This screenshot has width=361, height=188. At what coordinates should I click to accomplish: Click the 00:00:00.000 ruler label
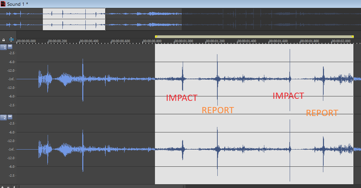coord(26,41)
